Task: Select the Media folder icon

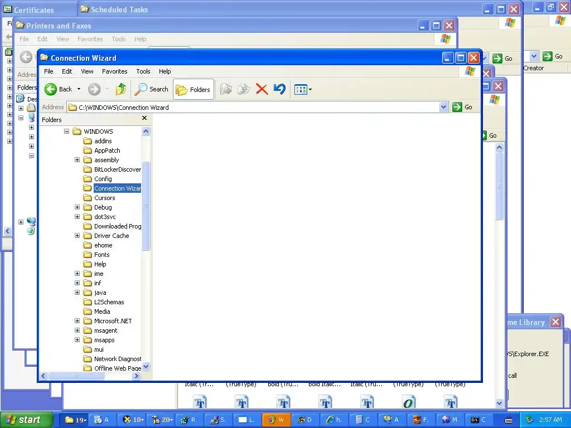Action: [x=88, y=311]
